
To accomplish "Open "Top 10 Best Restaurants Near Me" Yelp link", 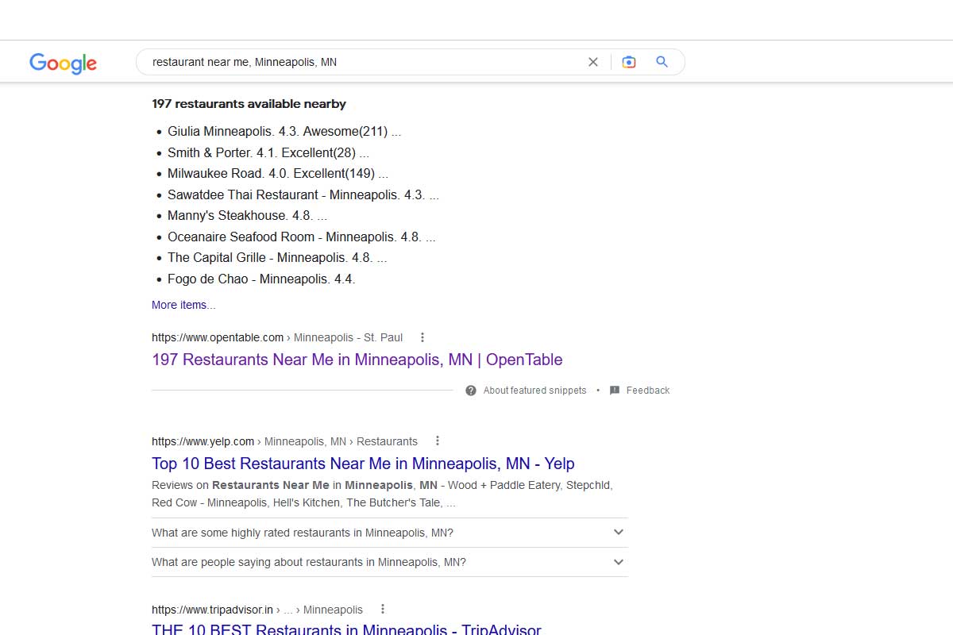I will [363, 464].
